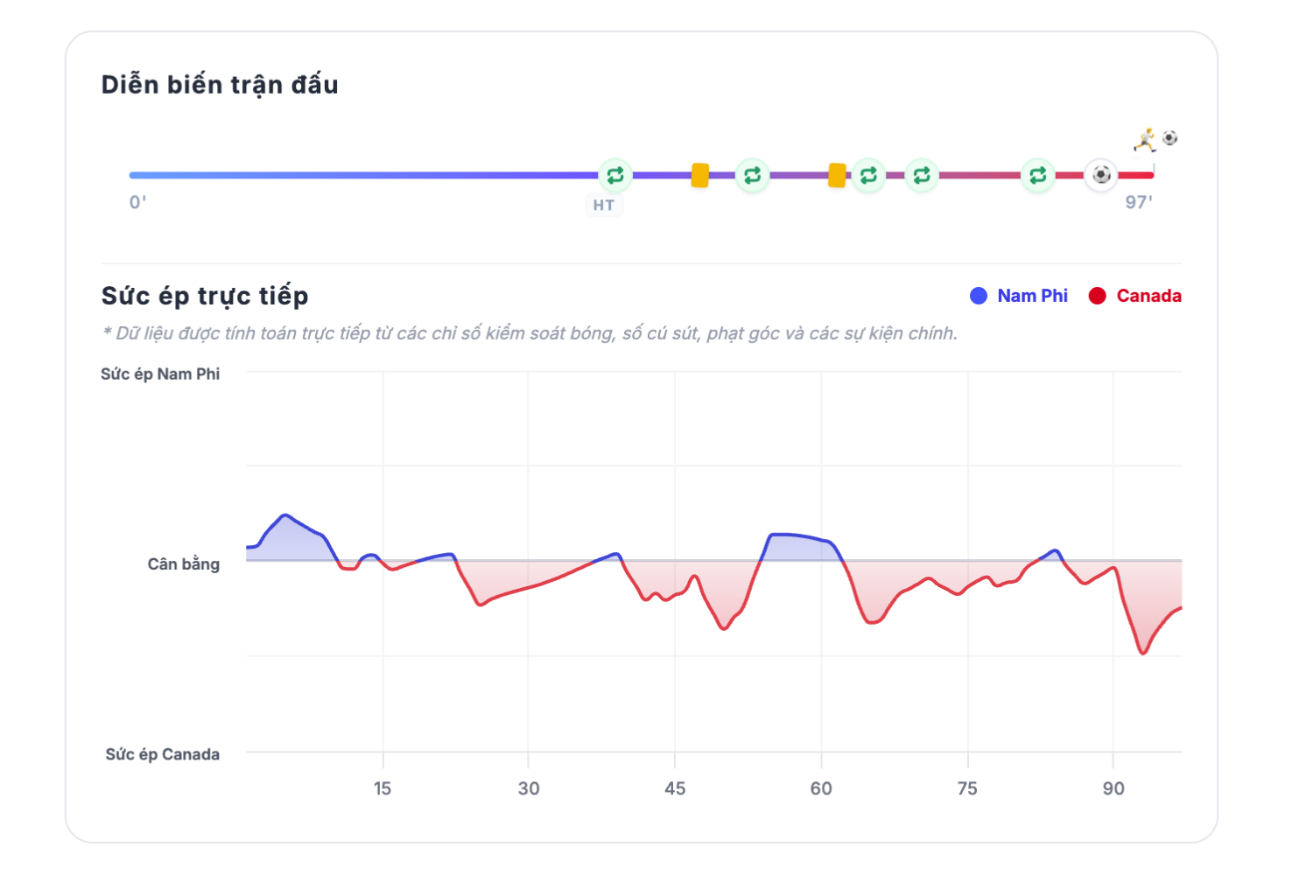
Task: Open the fourth substitution event on the timeline
Action: (922, 176)
